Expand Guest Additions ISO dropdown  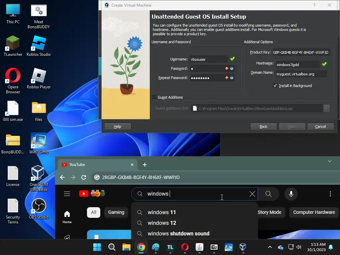pyautogui.click(x=326, y=108)
